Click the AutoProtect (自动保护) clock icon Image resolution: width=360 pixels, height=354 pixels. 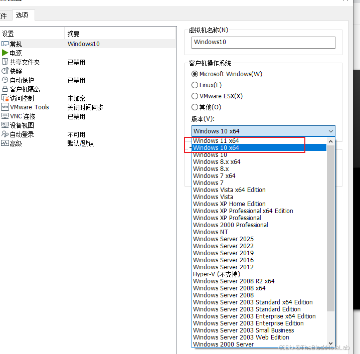pos(5,80)
